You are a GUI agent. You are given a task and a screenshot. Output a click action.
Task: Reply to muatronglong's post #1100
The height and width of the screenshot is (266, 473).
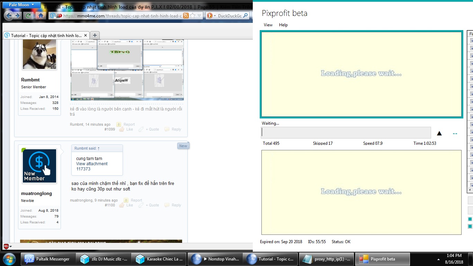(x=173, y=205)
